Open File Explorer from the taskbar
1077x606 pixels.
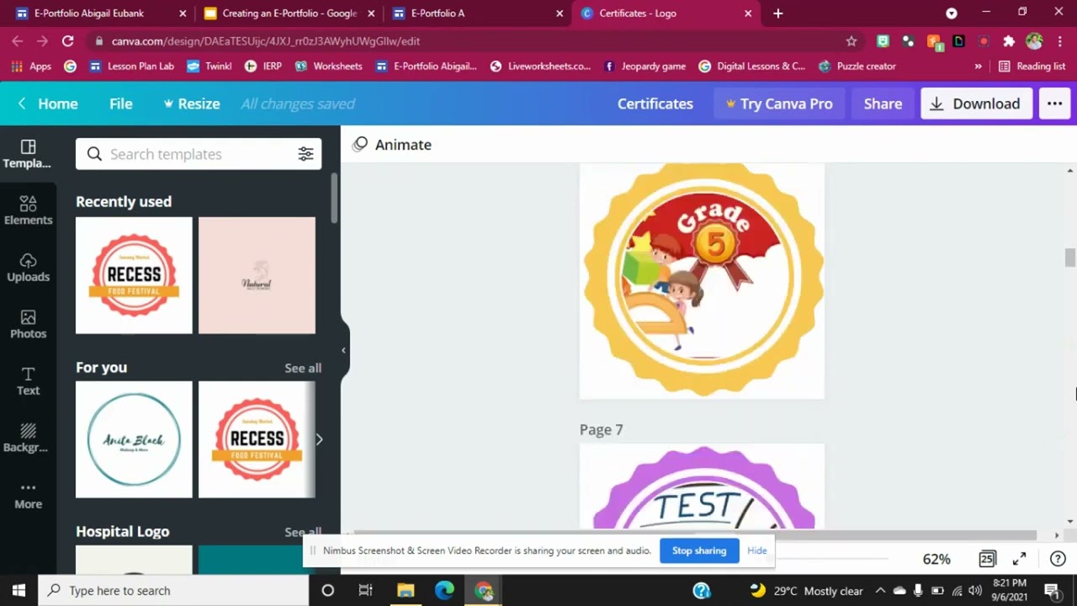click(406, 590)
